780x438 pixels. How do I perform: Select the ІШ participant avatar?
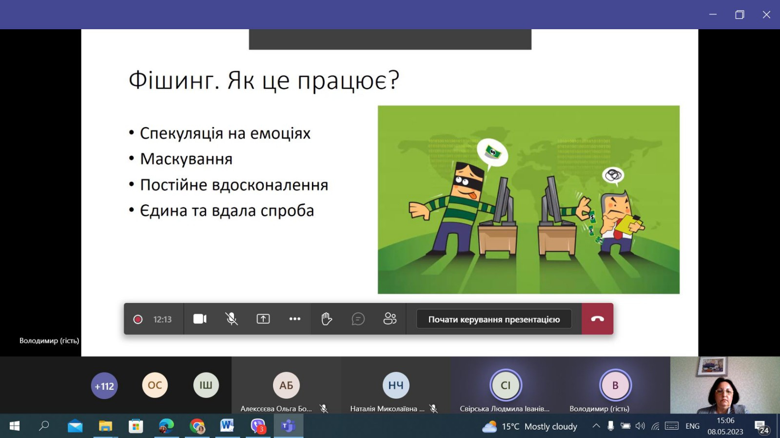[206, 385]
